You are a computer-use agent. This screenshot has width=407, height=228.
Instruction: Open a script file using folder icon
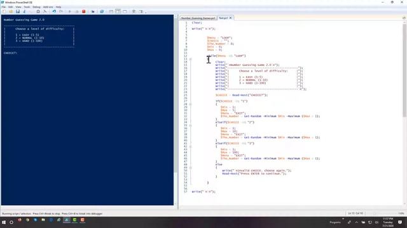11,11
